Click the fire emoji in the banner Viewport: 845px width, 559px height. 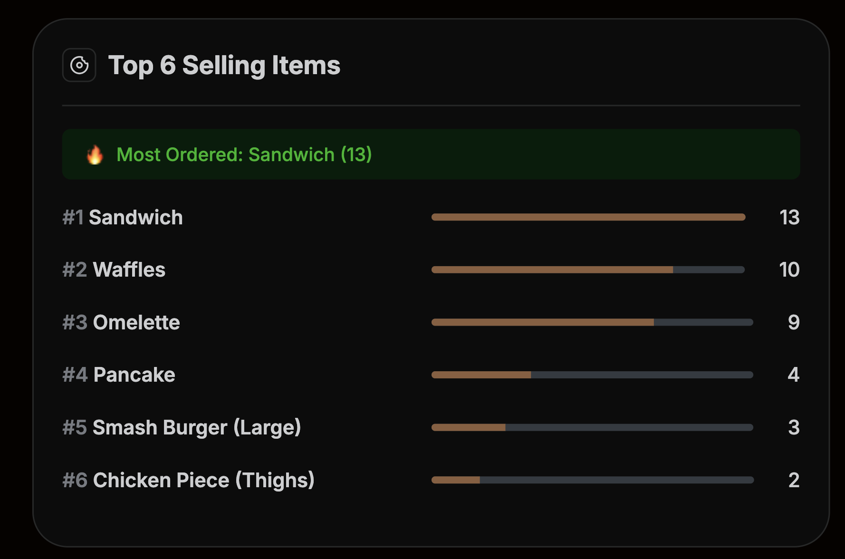pyautogui.click(x=95, y=154)
